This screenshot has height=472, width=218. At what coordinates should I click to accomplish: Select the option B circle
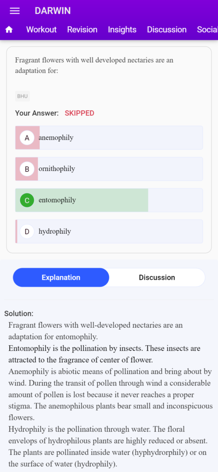[x=27, y=169]
